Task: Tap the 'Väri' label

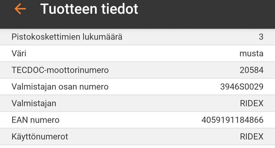Action: [19, 53]
